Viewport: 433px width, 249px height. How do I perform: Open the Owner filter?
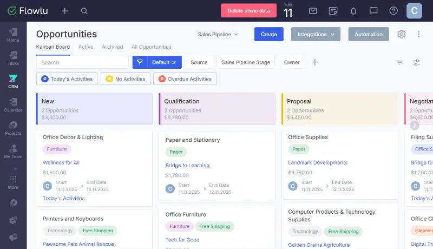click(x=292, y=62)
